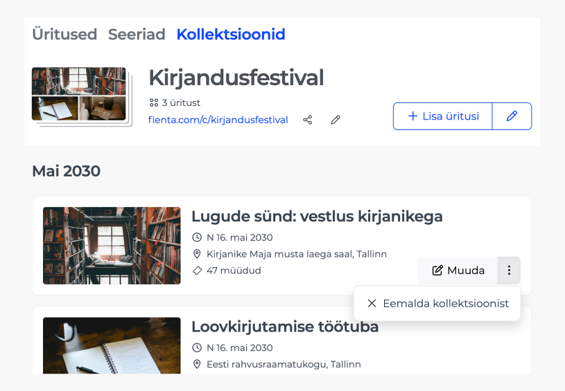This screenshot has height=391, width=565.
Task: Click the location pin by Eesti rahvusraamatukogu
Action: tap(197, 364)
